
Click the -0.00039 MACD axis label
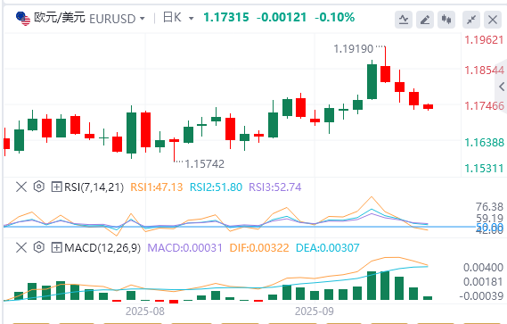click(x=481, y=295)
